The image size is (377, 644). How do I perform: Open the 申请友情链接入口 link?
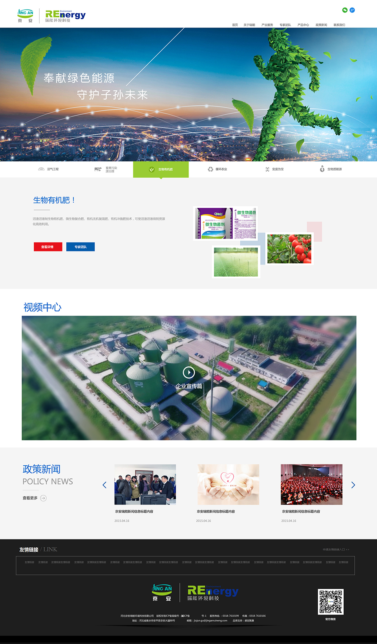[x=336, y=549]
